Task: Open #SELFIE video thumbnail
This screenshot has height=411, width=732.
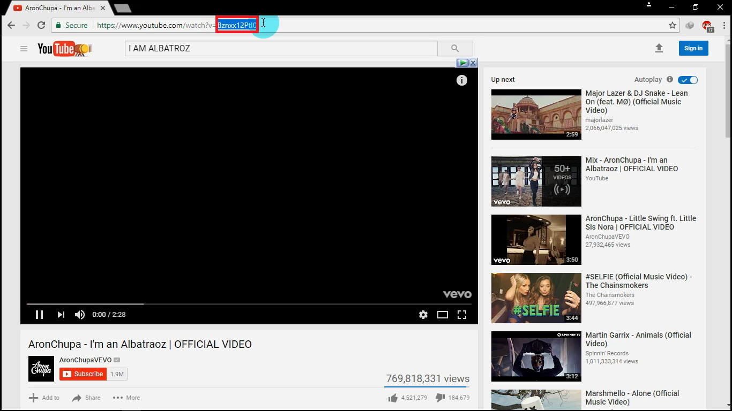Action: click(536, 298)
